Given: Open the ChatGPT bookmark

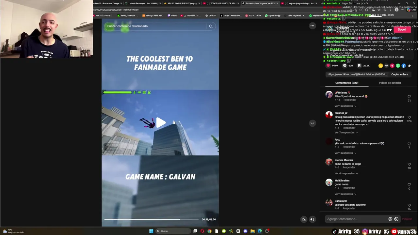Looking at the screenshot, I should (x=211, y=16).
